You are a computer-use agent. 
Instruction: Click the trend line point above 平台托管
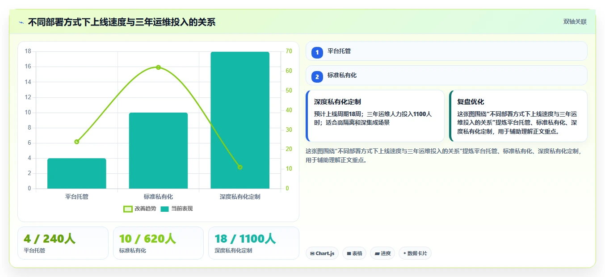[77, 142]
